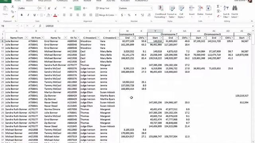This screenshot has height=143, width=255.
Task: Open Sort & Filter menu
Action: tap(226, 12)
